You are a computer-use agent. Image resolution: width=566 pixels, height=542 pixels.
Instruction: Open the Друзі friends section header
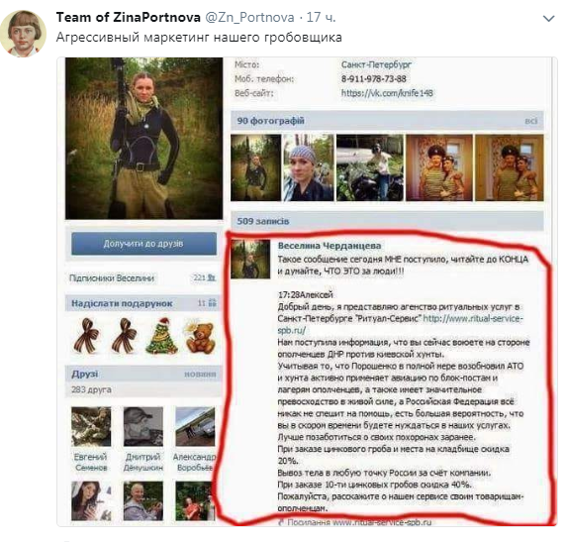(84, 374)
